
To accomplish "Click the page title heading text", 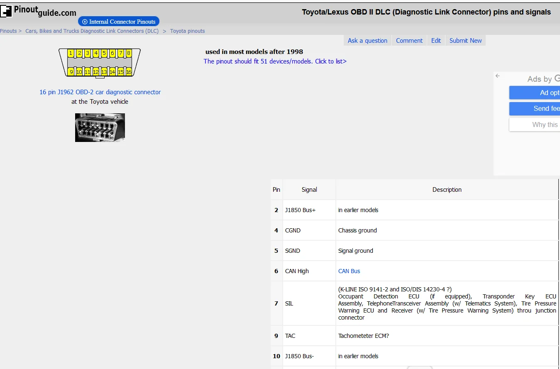I will [426, 12].
